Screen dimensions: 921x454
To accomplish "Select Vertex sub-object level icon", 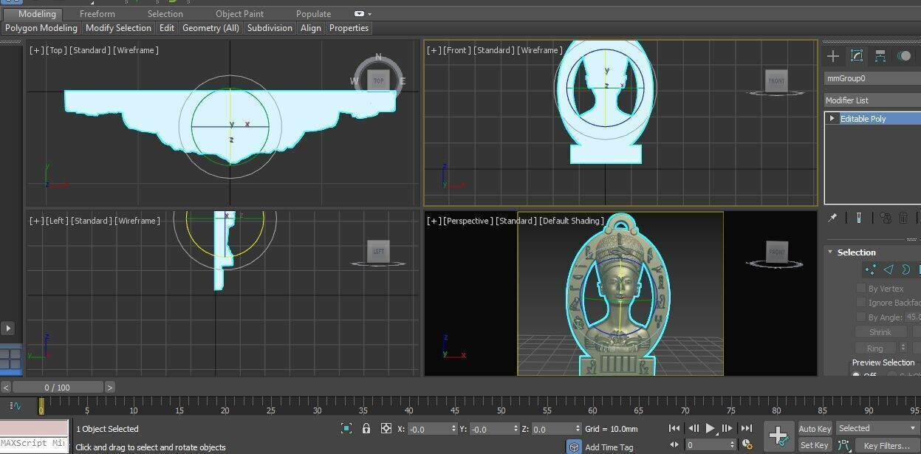I will [871, 269].
